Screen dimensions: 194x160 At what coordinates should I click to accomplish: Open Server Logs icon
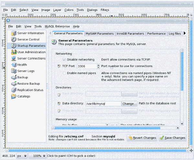tap(14, 71)
